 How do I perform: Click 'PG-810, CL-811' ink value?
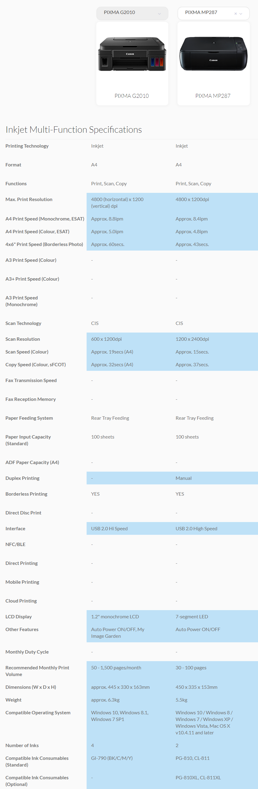(192, 758)
